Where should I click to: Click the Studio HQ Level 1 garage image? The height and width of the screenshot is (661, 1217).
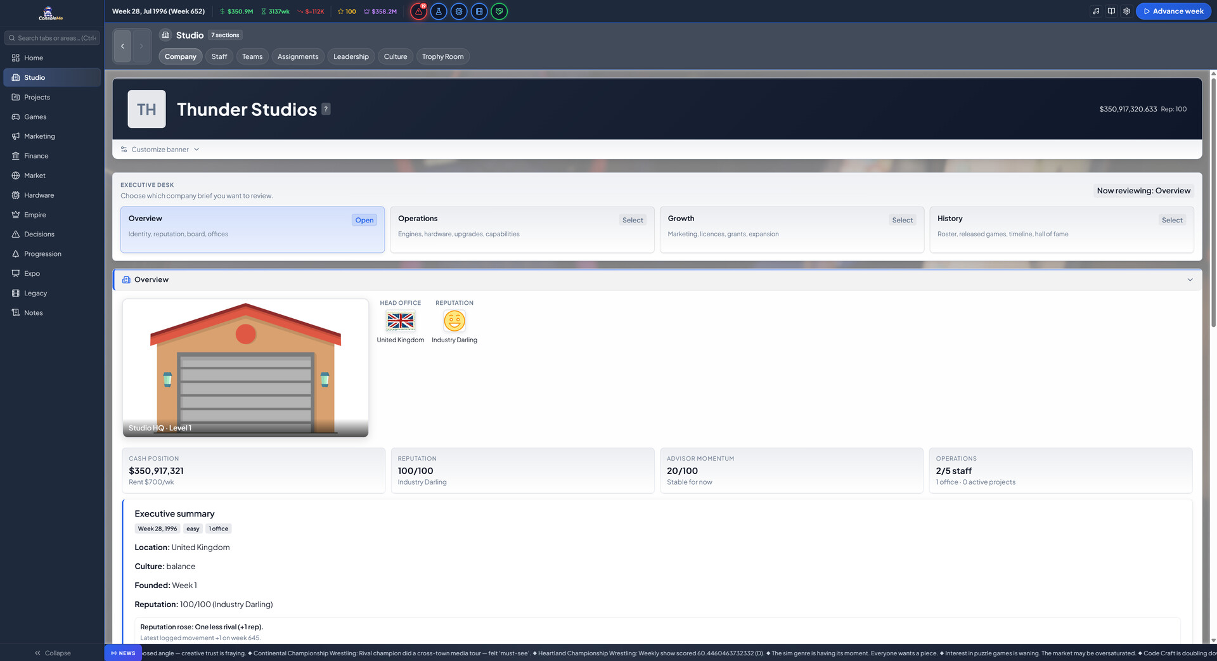[x=245, y=368]
